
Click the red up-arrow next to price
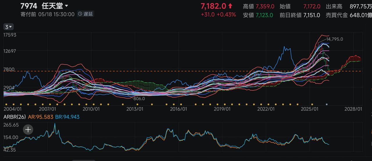coord(230,6)
